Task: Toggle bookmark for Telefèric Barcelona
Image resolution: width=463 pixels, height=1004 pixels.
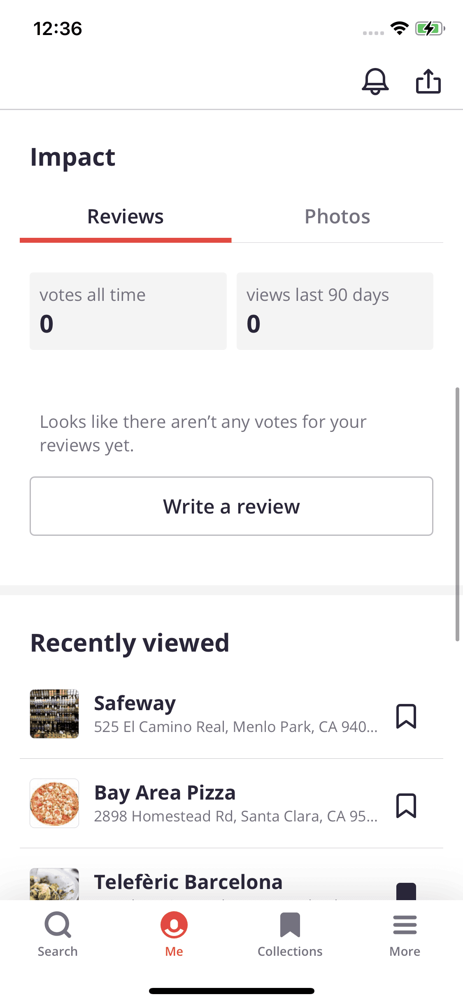Action: click(x=406, y=891)
